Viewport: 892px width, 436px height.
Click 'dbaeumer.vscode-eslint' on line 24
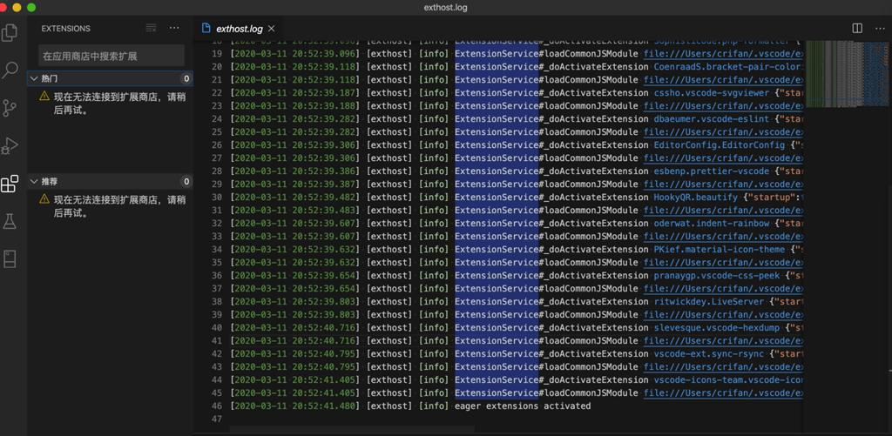(712, 119)
